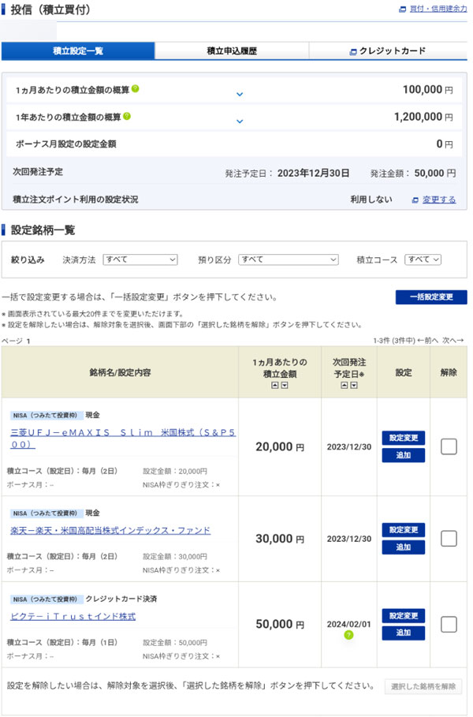
Task: Open the 預り区分 filter dropdown
Action: [289, 259]
